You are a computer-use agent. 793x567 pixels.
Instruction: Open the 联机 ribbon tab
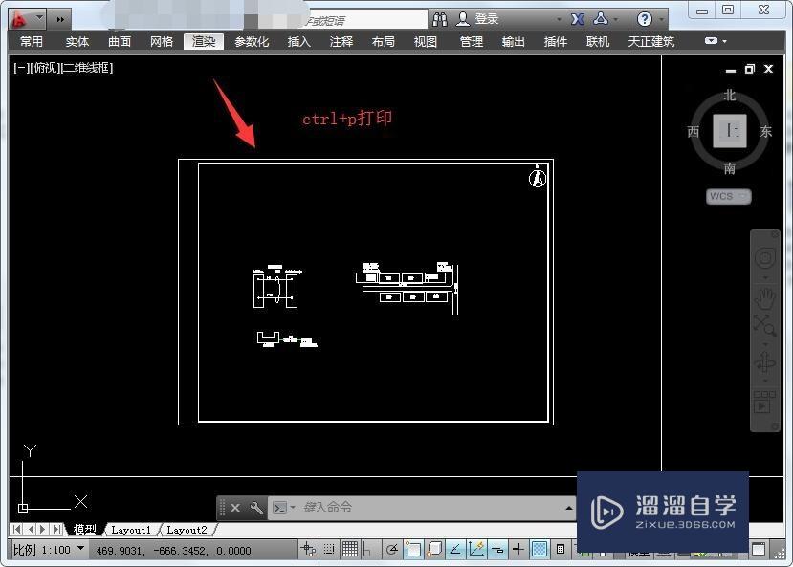(x=598, y=41)
